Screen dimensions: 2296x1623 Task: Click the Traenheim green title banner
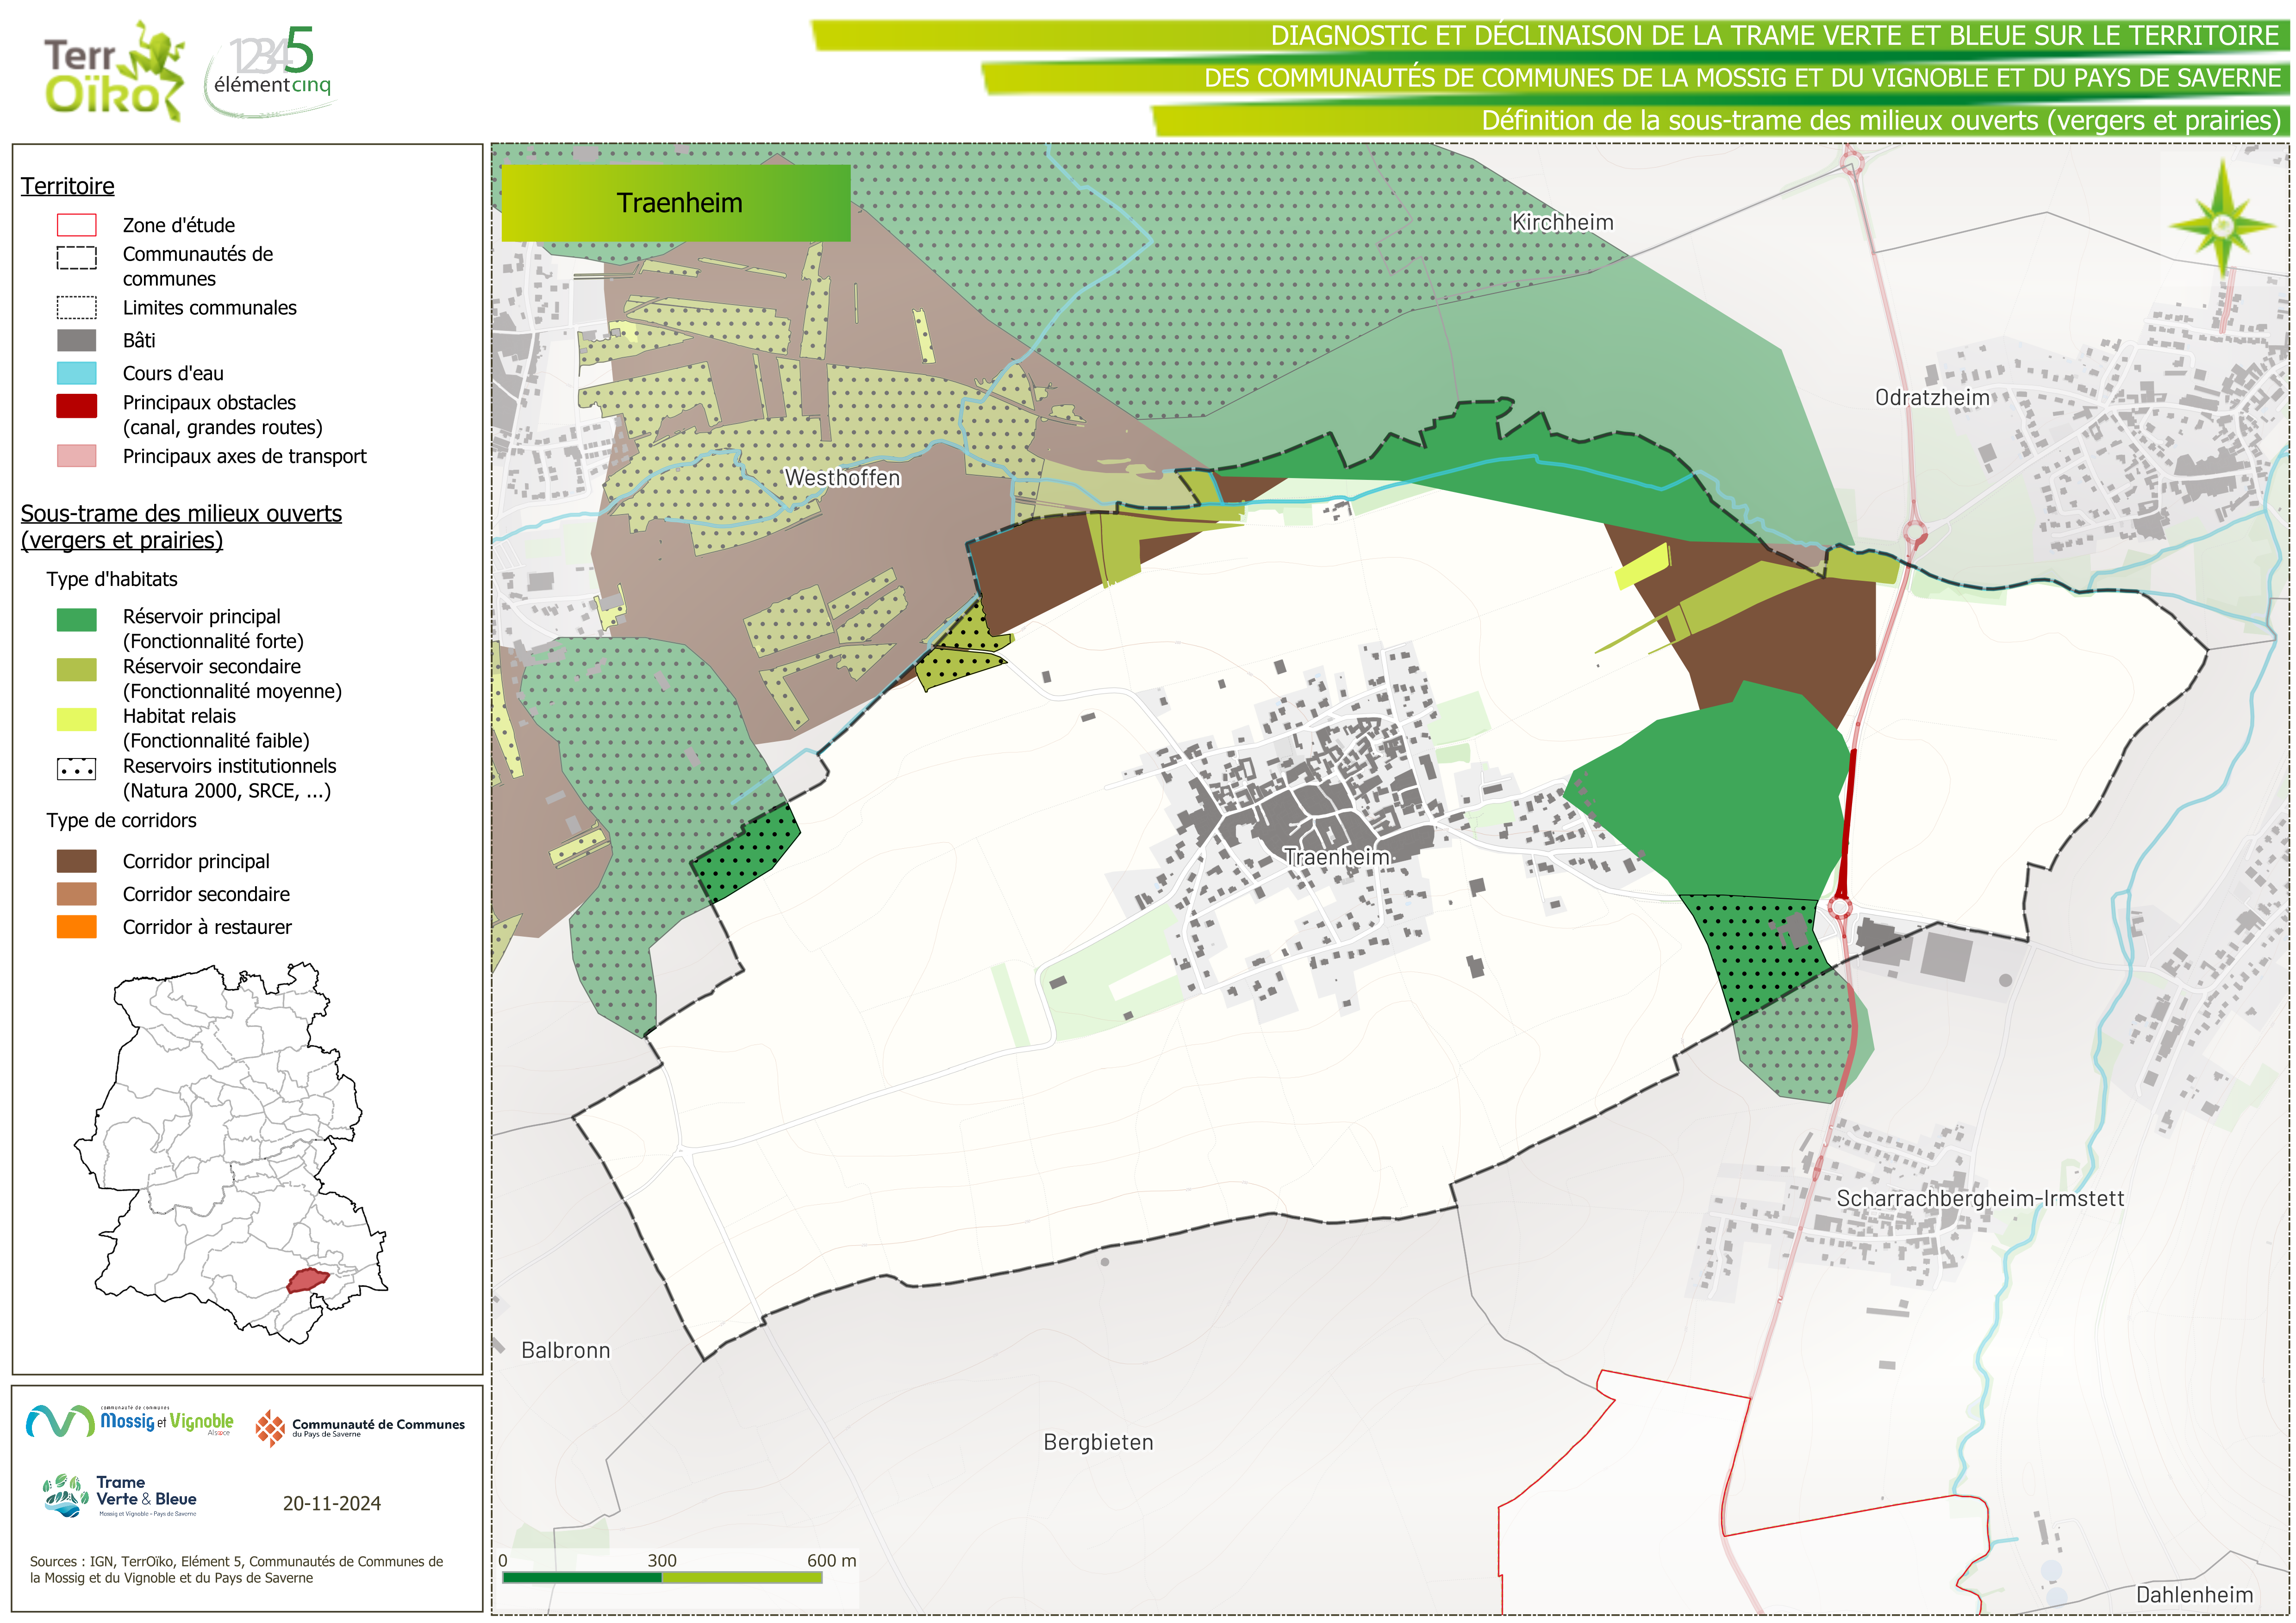[676, 203]
